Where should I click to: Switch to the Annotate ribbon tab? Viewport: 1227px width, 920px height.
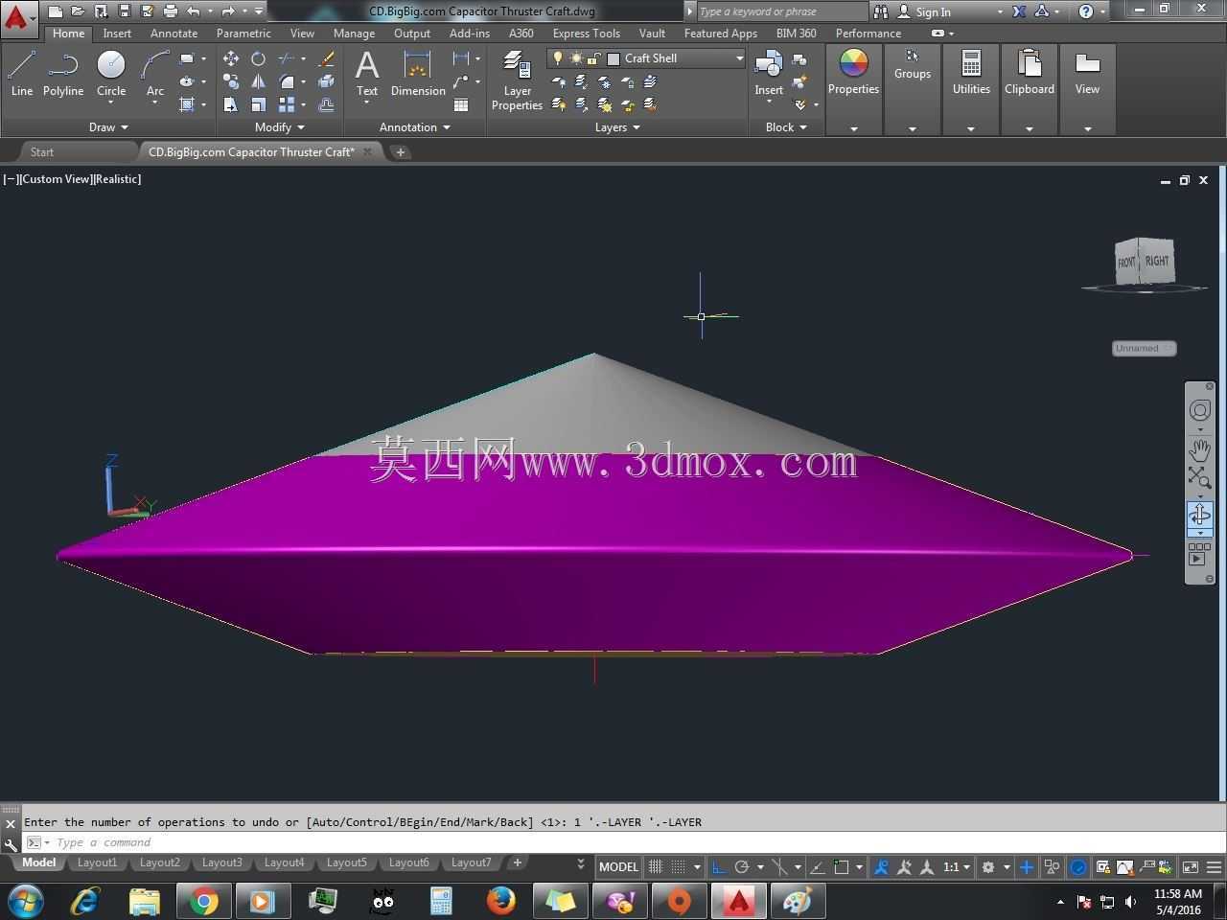tap(174, 34)
